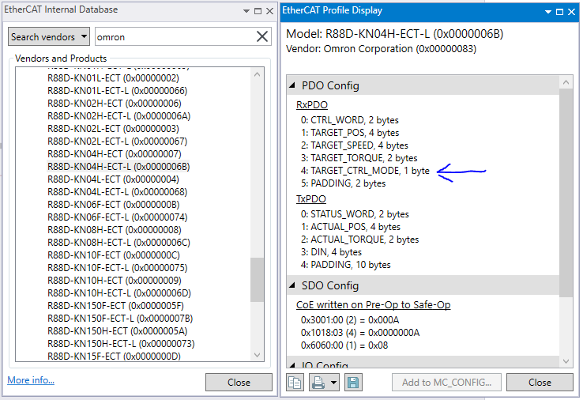583x400 pixels.
Task: Click profile display scrollbar down arrow
Action: pos(566,361)
